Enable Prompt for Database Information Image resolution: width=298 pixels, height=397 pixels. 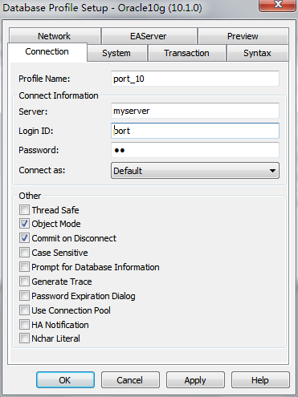tap(24, 267)
